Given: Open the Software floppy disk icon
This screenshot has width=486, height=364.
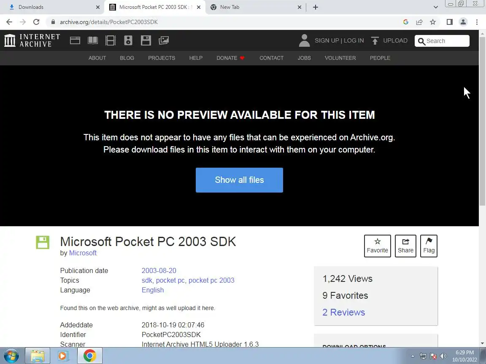Looking at the screenshot, I should point(146,40).
